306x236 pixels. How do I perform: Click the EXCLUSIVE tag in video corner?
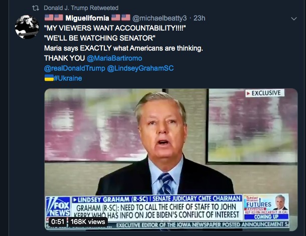tap(265, 93)
